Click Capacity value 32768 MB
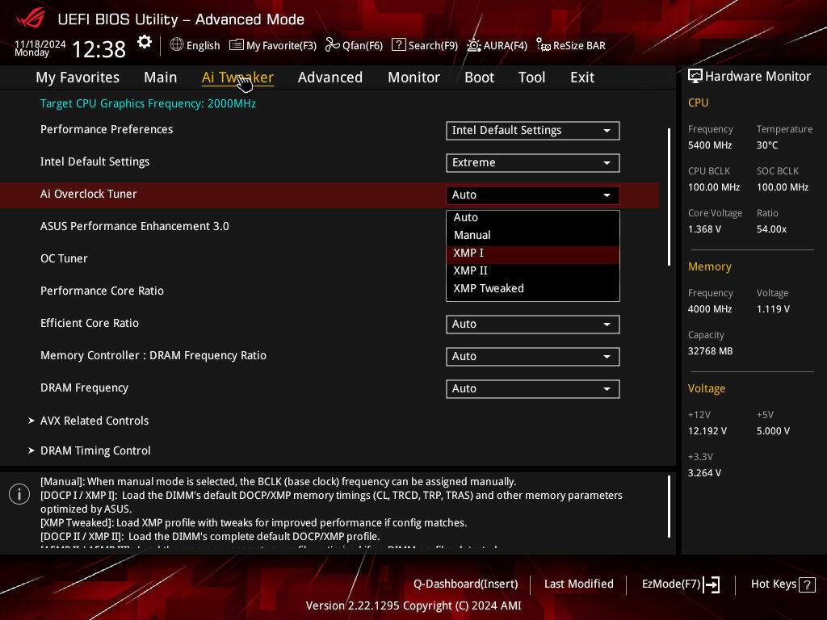 711,351
